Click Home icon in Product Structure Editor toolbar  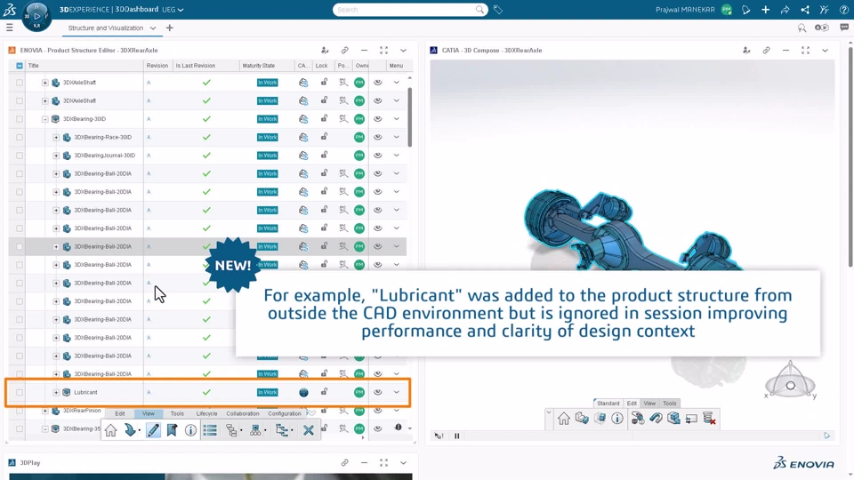click(111, 430)
